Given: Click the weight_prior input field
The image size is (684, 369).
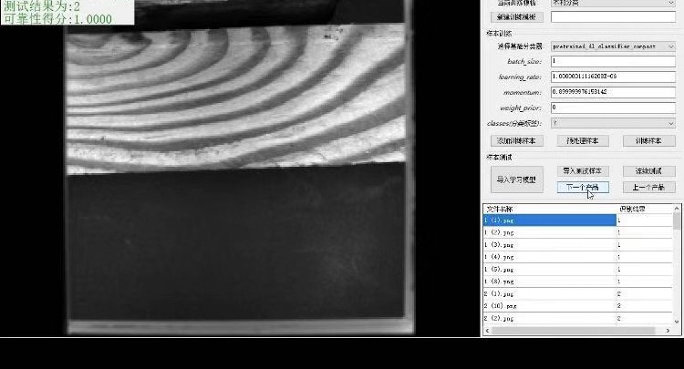Looking at the screenshot, I should click(613, 108).
